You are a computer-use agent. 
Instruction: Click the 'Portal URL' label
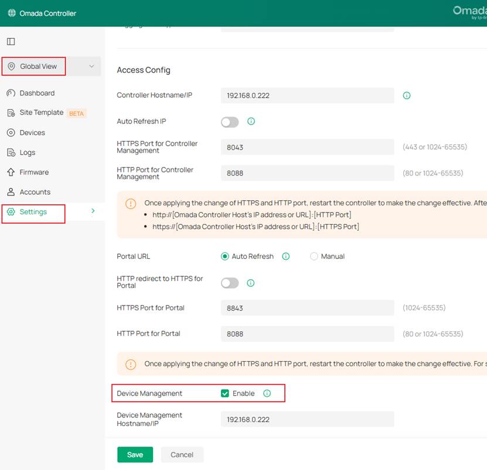point(133,256)
